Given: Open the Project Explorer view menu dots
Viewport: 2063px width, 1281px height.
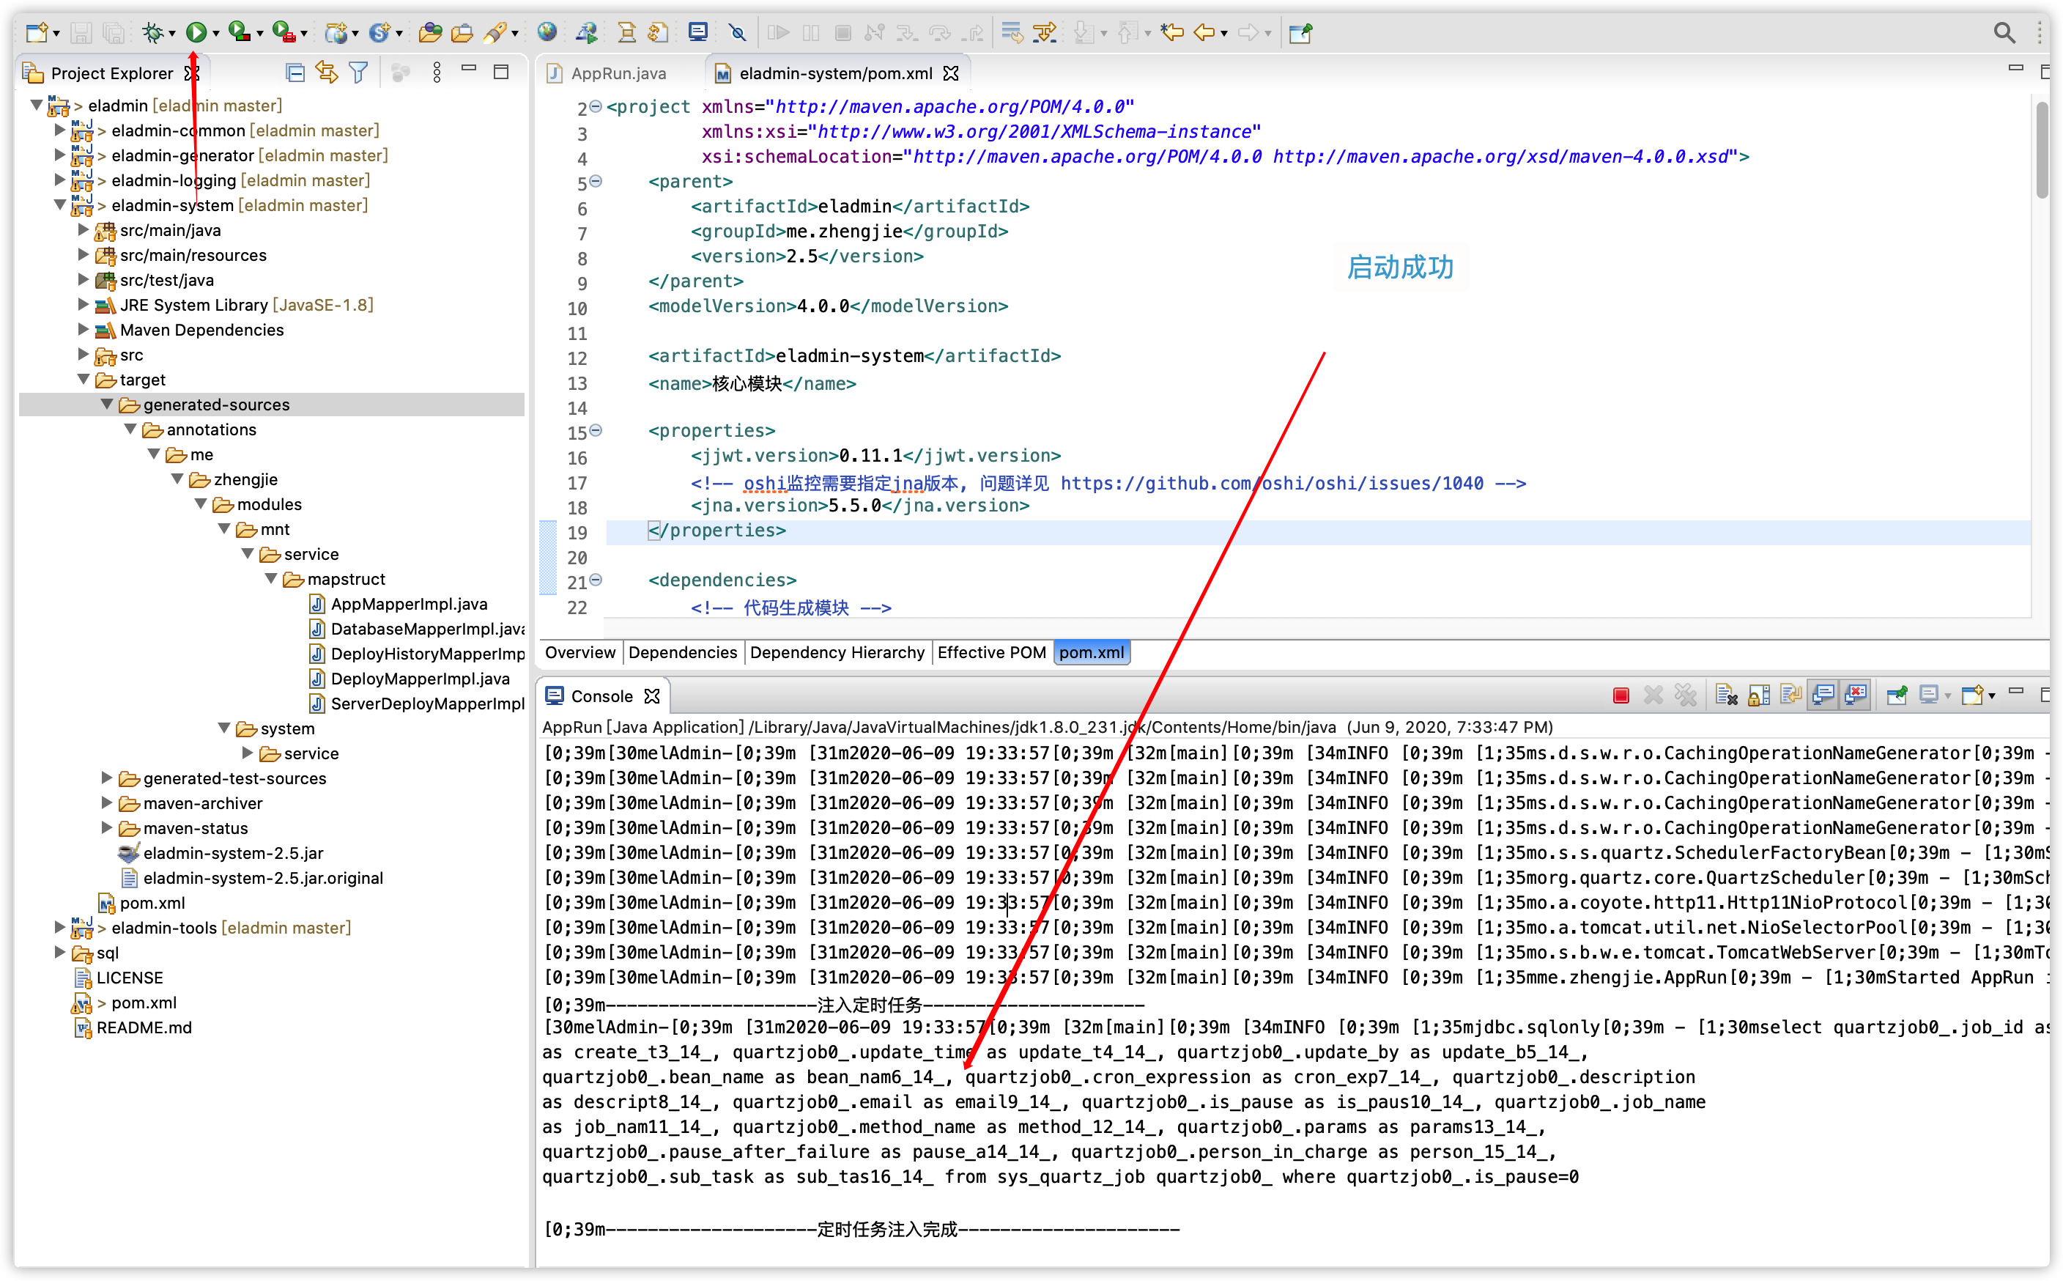Looking at the screenshot, I should click(437, 73).
